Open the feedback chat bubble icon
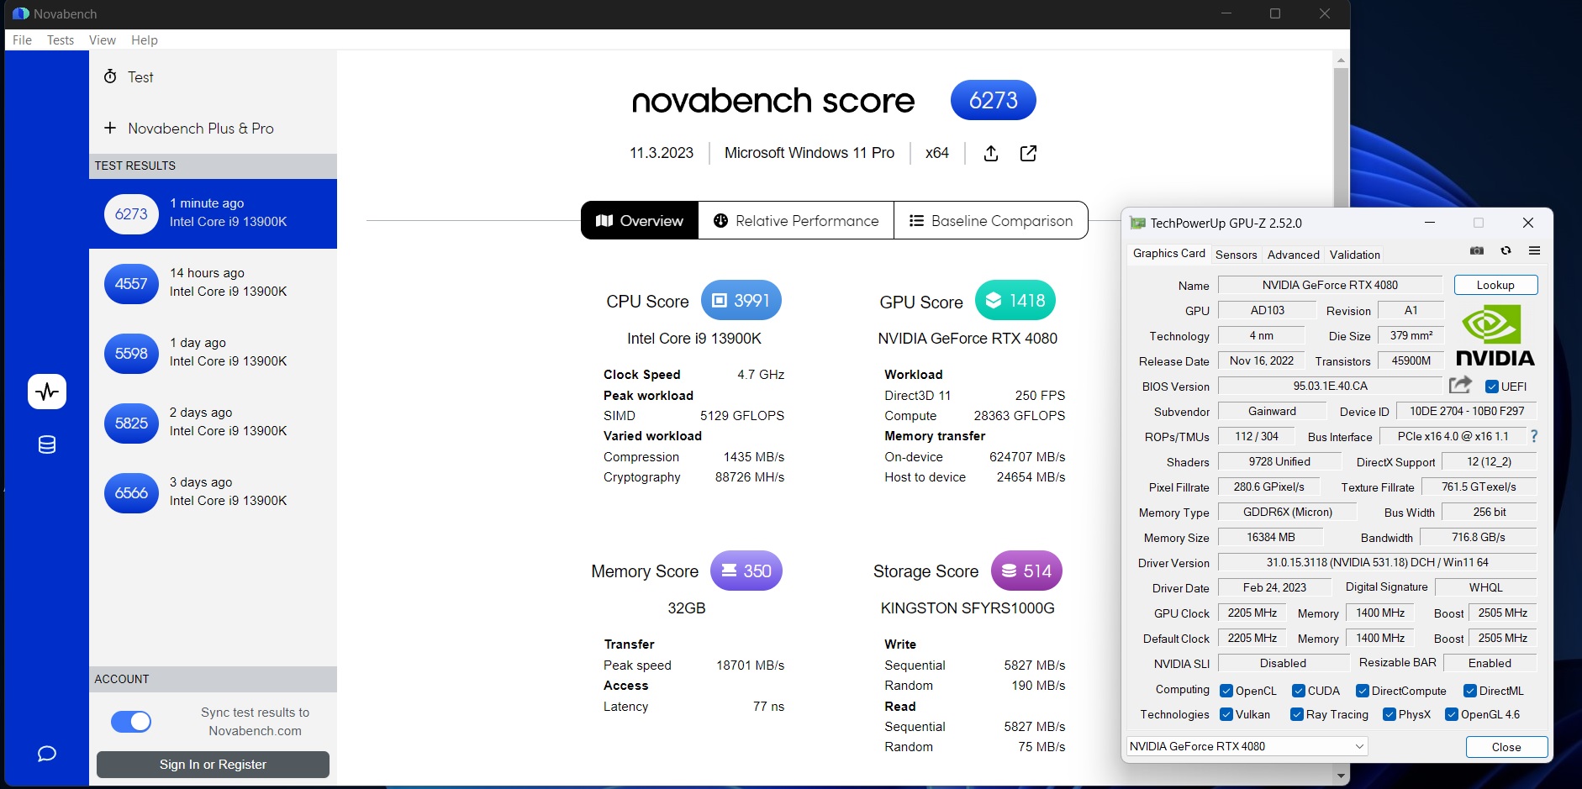The image size is (1582, 789). click(x=47, y=754)
